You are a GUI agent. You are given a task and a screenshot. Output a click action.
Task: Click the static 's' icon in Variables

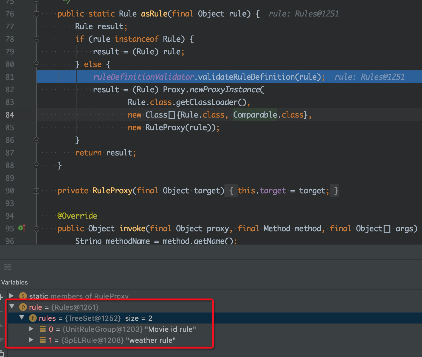(23, 296)
